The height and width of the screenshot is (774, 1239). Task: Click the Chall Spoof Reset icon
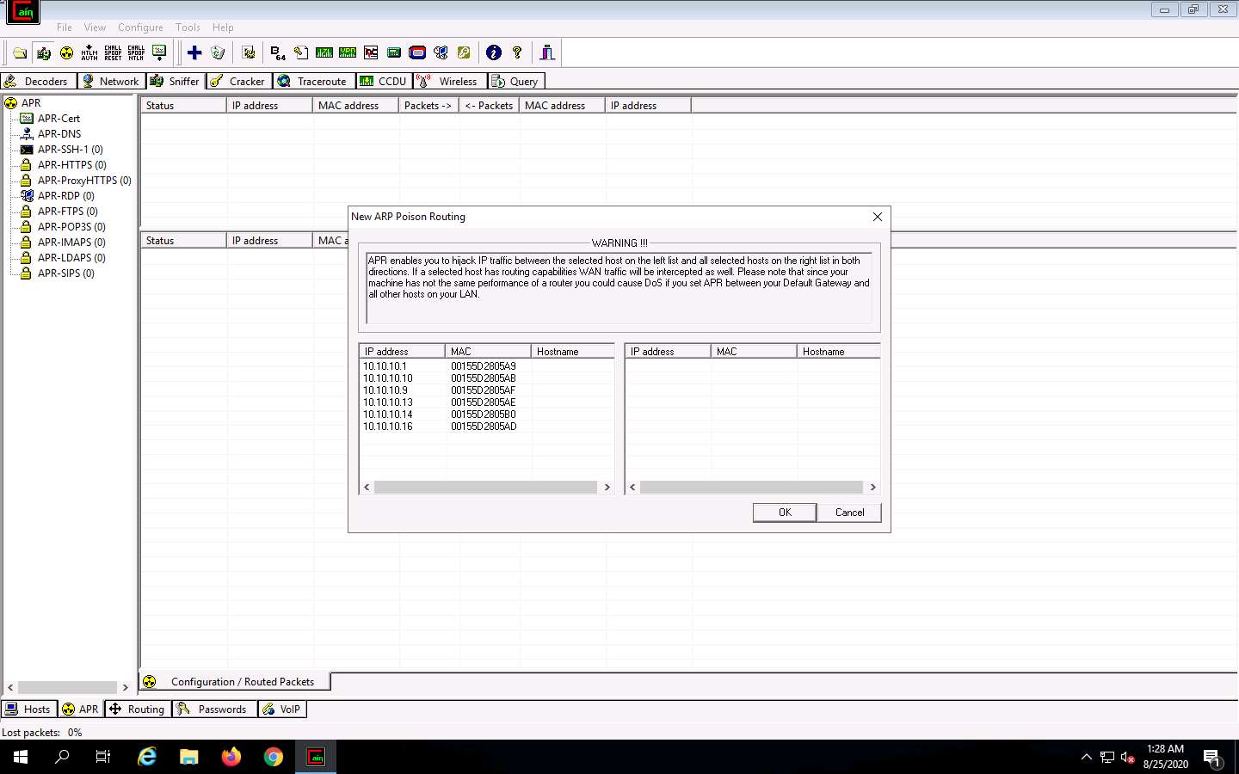coord(113,52)
